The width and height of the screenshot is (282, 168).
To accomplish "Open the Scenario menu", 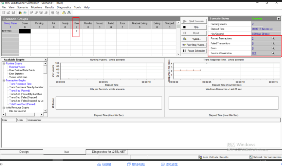I will coord(22,7).
